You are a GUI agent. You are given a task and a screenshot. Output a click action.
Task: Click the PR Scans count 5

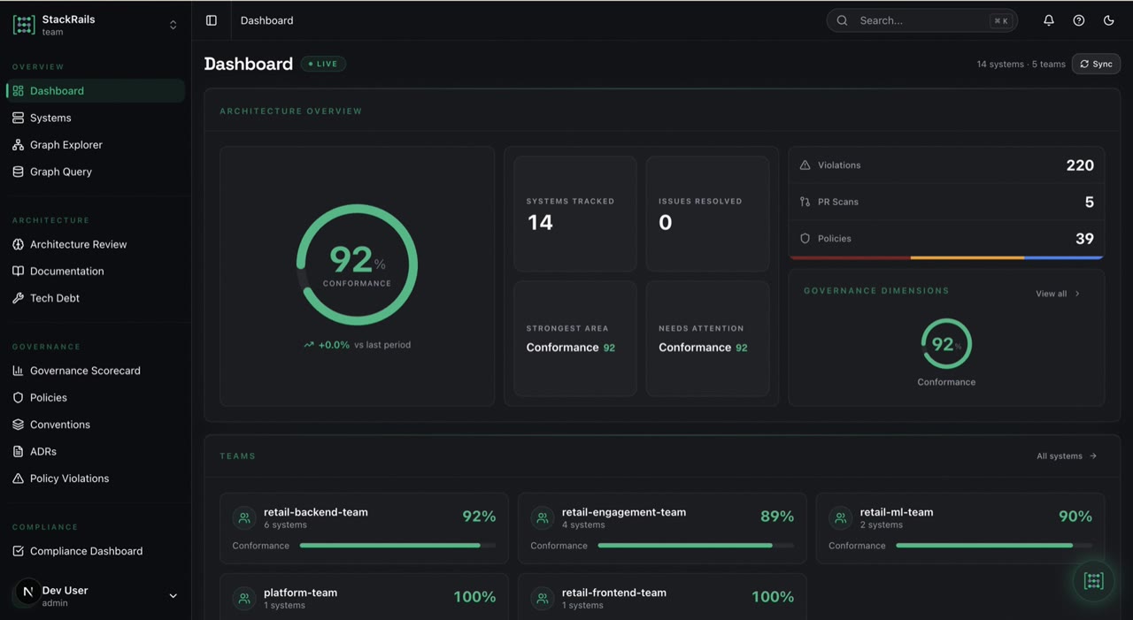(1090, 202)
